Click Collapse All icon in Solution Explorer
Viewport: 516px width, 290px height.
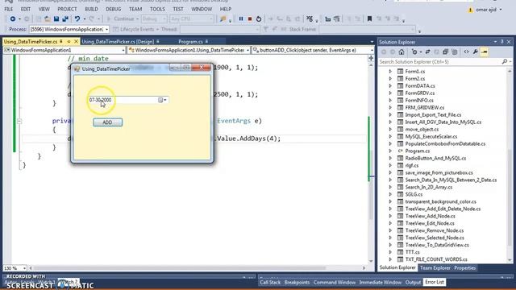click(x=445, y=52)
